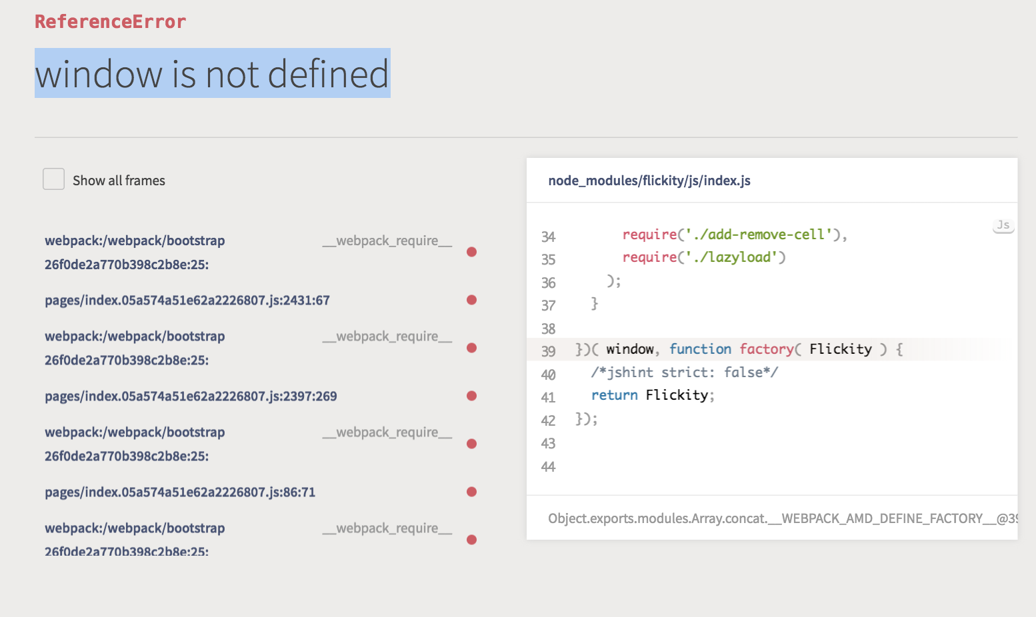Click the Js language badge in code panel
The height and width of the screenshot is (617, 1036).
(1003, 225)
